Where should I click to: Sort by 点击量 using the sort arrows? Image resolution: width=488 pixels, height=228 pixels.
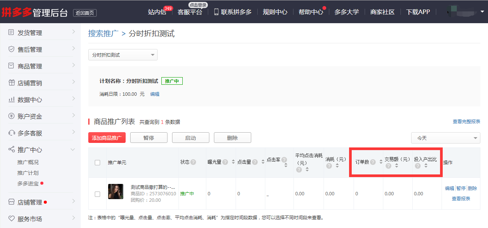(x=263, y=162)
